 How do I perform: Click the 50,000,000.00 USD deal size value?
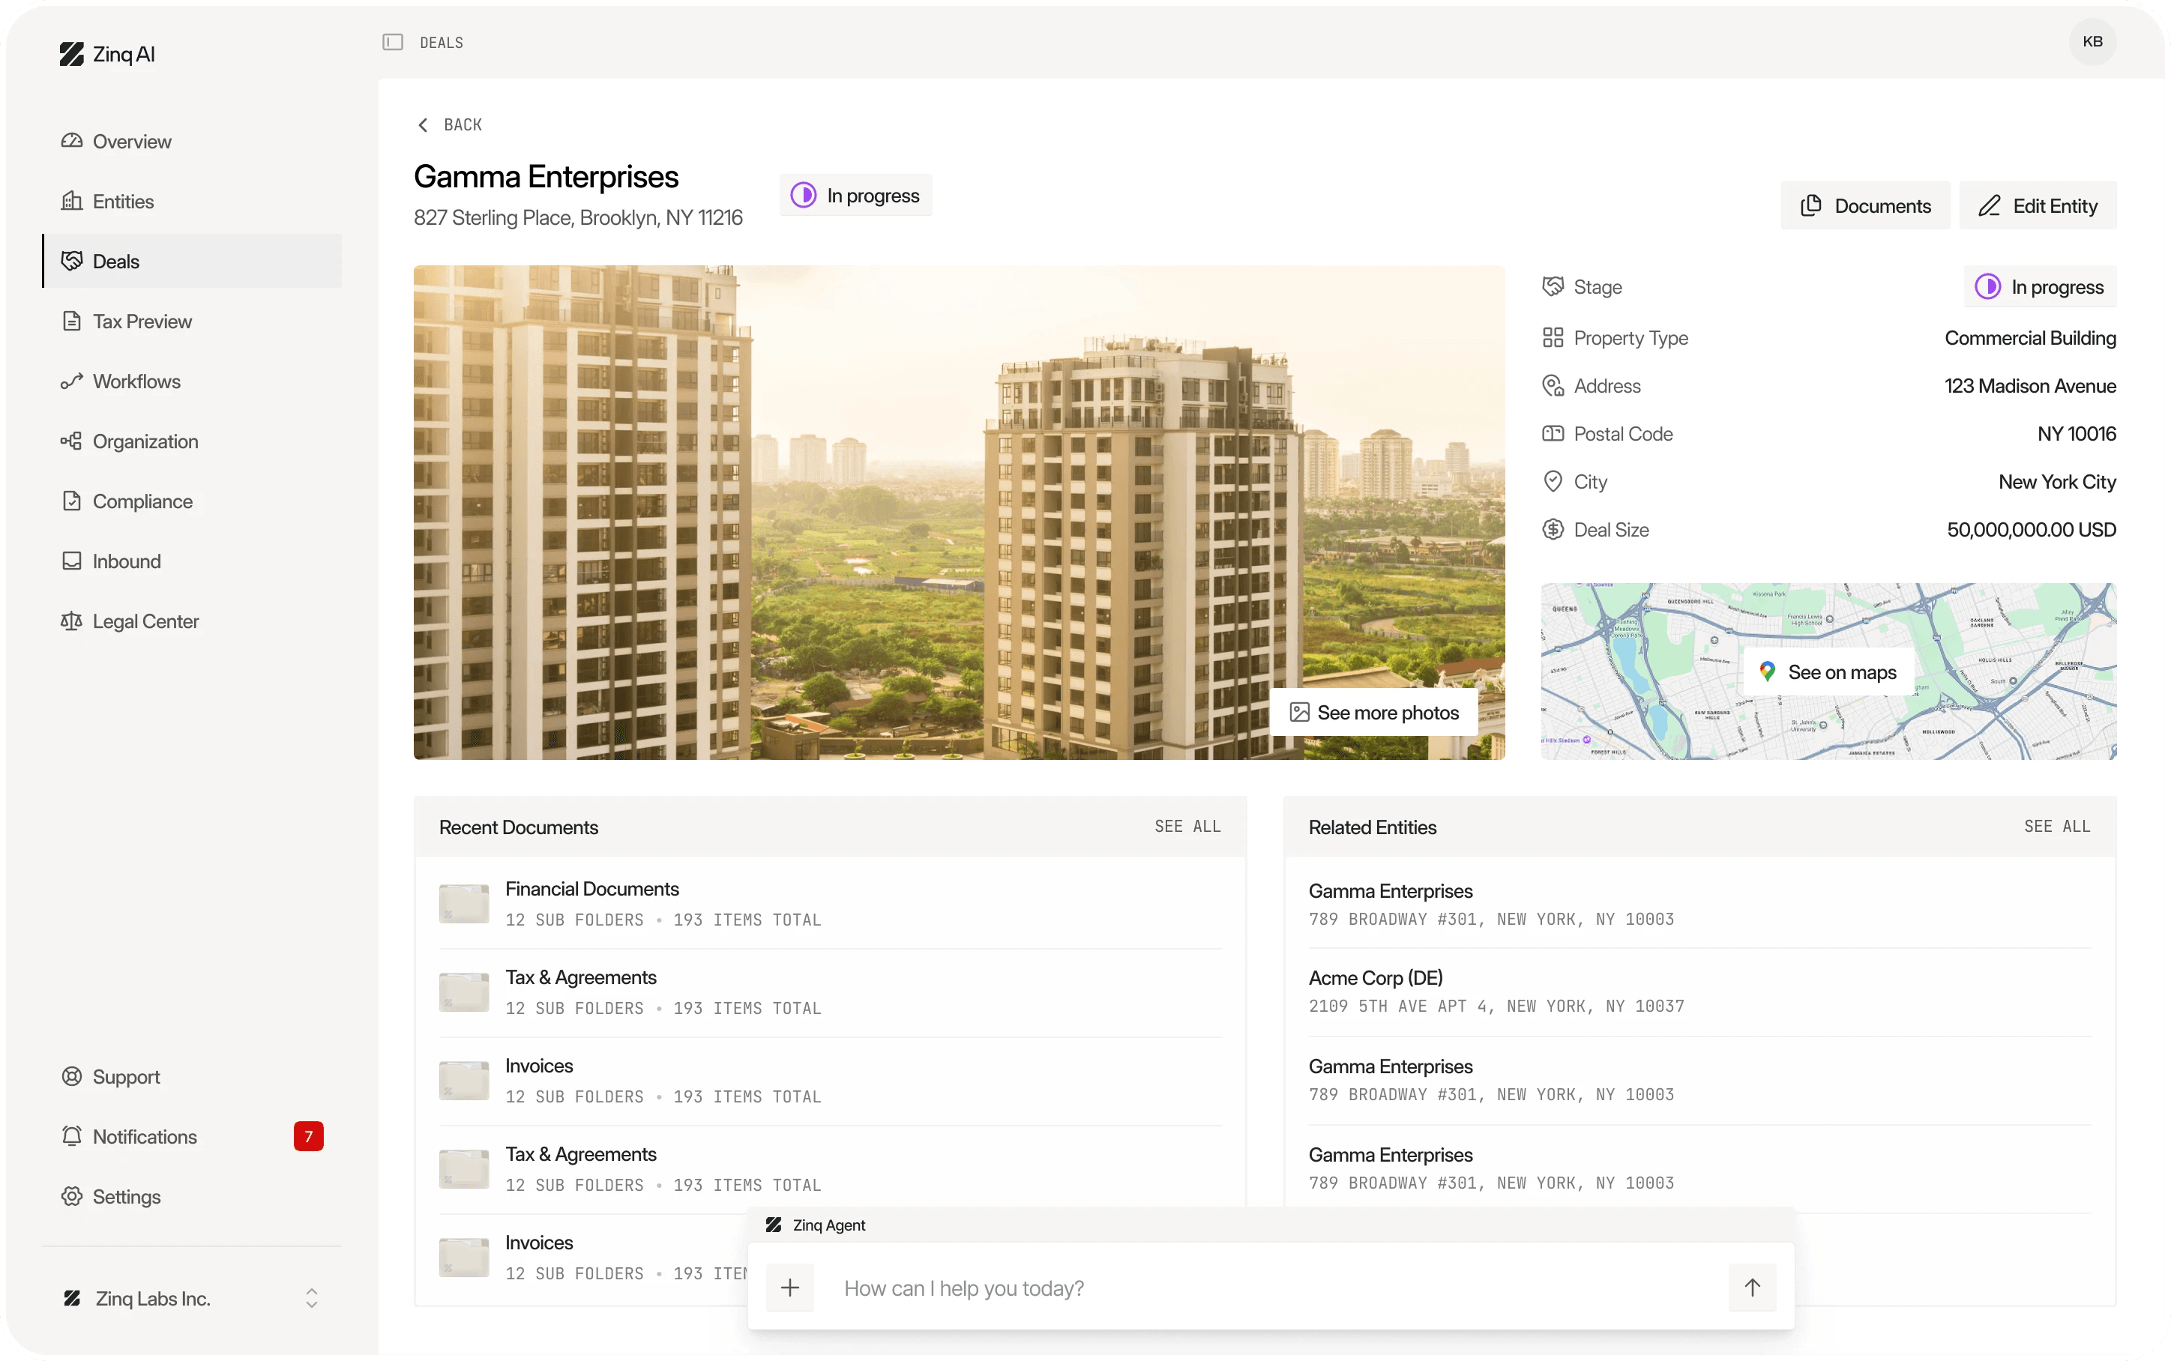pos(2031,529)
